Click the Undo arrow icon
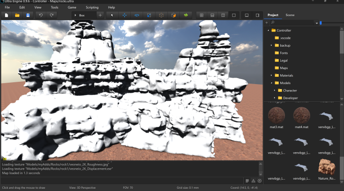Screen dimensions: 344x191 tap(41, 15)
